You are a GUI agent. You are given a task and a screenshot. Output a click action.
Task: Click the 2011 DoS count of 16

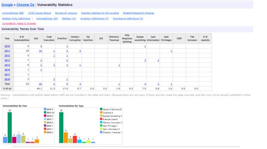40,51
